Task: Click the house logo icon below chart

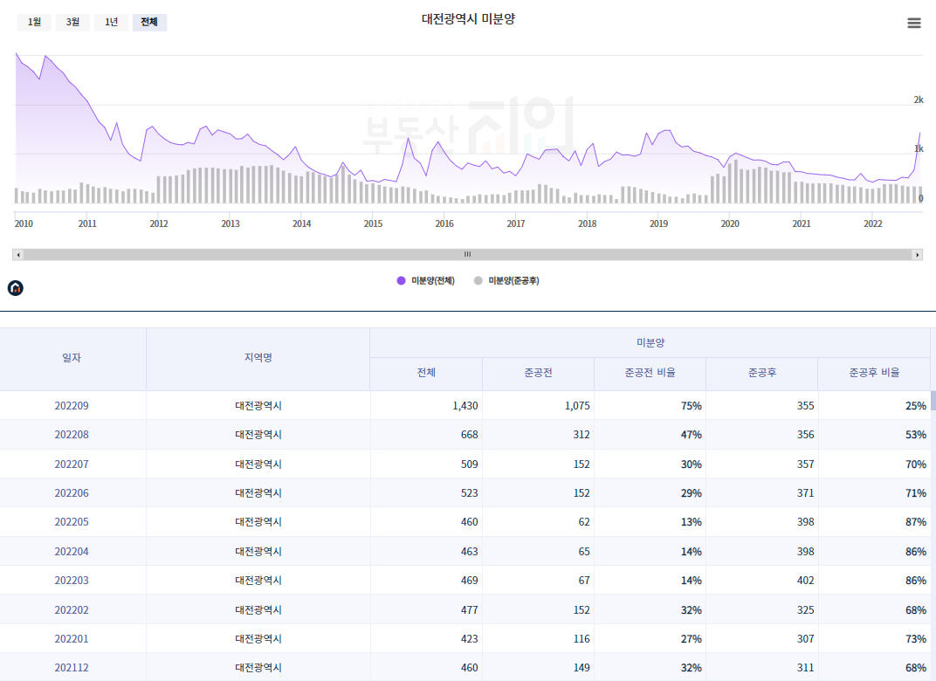Action: (x=16, y=288)
